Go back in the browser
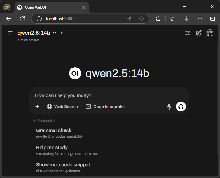 coord(9,19)
